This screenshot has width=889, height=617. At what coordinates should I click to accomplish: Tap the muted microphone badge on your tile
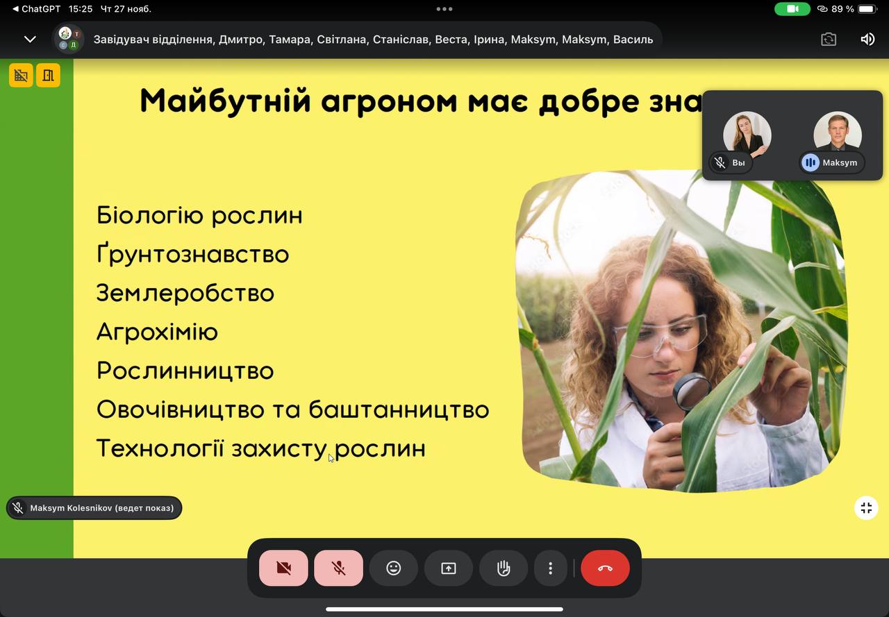click(720, 162)
